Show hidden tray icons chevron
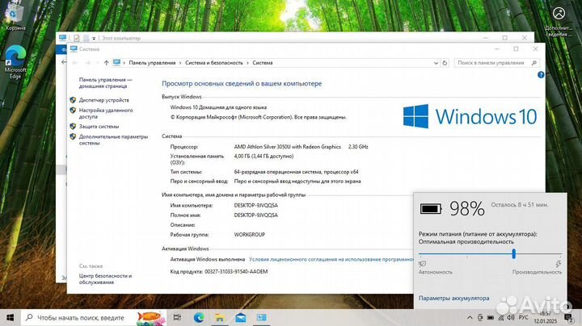 470,317
